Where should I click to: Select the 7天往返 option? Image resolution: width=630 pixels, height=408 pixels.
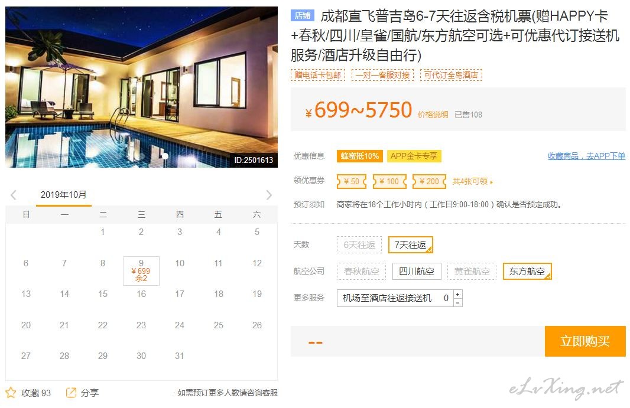coord(411,245)
